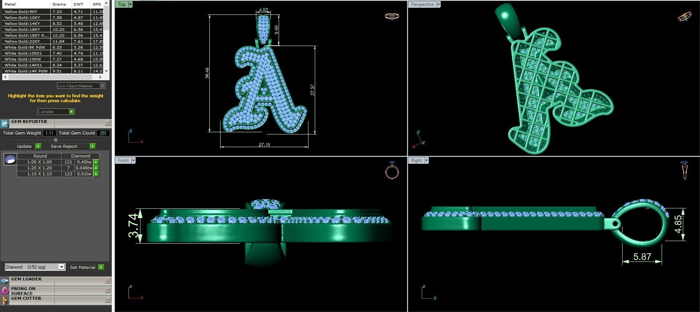Open the Diamond (3.52 spg) material dropdown
Image resolution: width=700 pixels, height=312 pixels.
point(61,267)
